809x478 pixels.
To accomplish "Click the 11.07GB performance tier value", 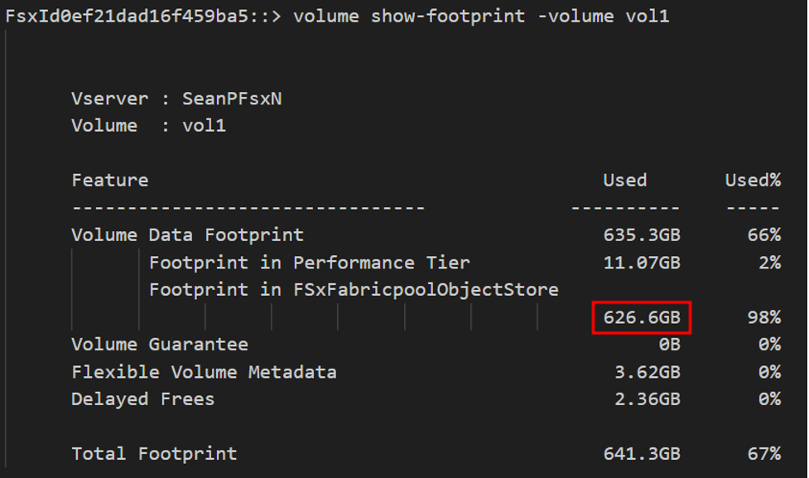I will click(x=642, y=263).
